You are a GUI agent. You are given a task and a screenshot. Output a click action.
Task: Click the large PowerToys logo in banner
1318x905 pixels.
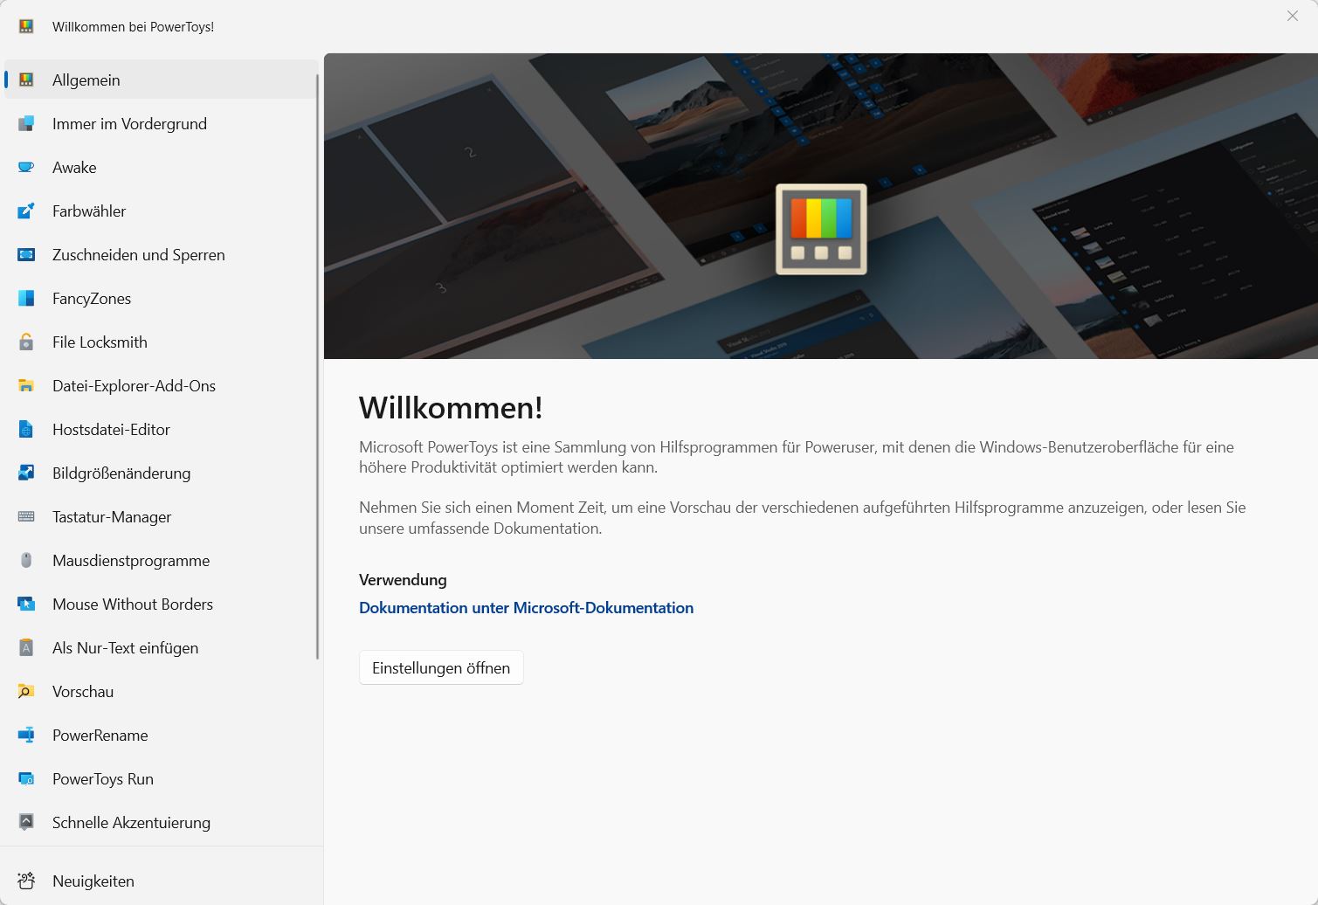[821, 229]
